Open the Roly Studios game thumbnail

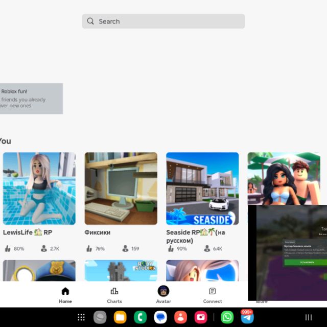(121, 270)
